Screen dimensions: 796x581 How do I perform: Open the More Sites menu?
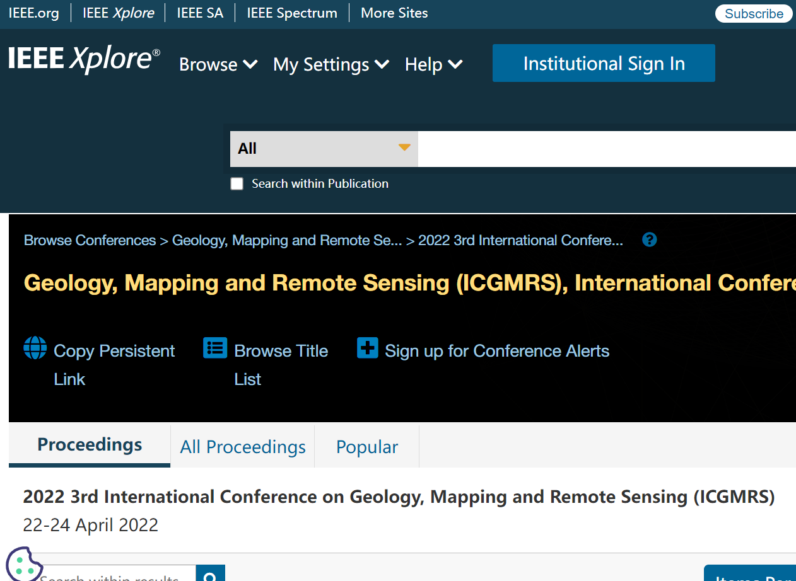[394, 13]
